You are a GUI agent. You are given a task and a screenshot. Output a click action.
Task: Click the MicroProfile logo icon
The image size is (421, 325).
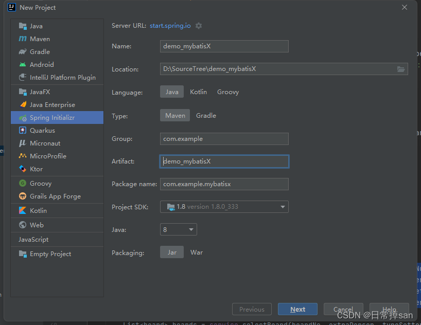click(x=23, y=156)
